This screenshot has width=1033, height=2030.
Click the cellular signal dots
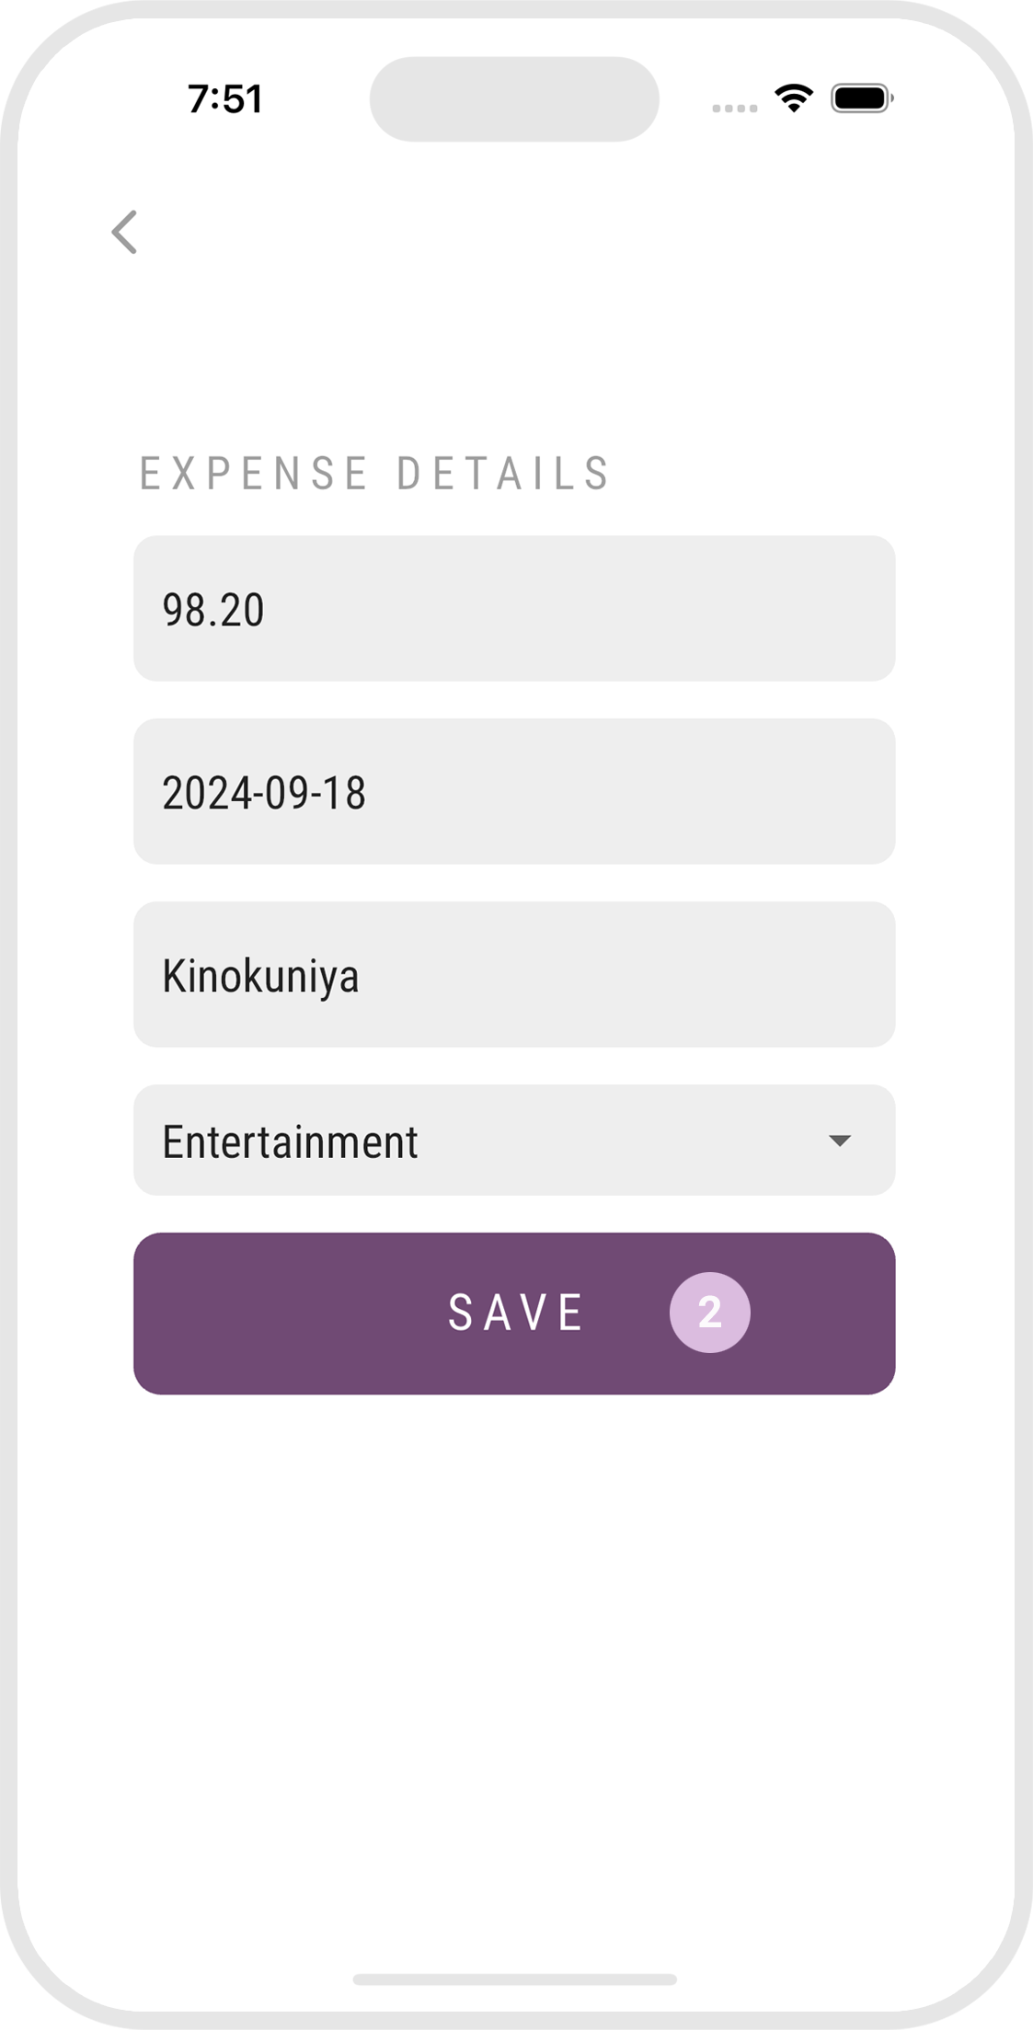[x=734, y=109]
